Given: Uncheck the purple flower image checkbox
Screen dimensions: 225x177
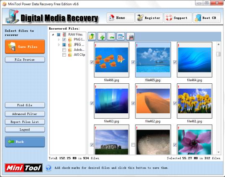Looking at the screenshot, I should [x=175, y=145].
